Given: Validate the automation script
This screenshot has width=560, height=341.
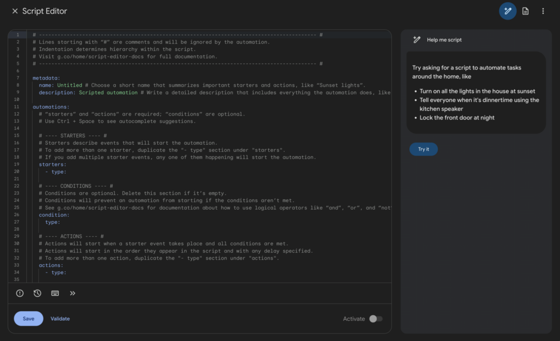Looking at the screenshot, I should click(x=60, y=318).
